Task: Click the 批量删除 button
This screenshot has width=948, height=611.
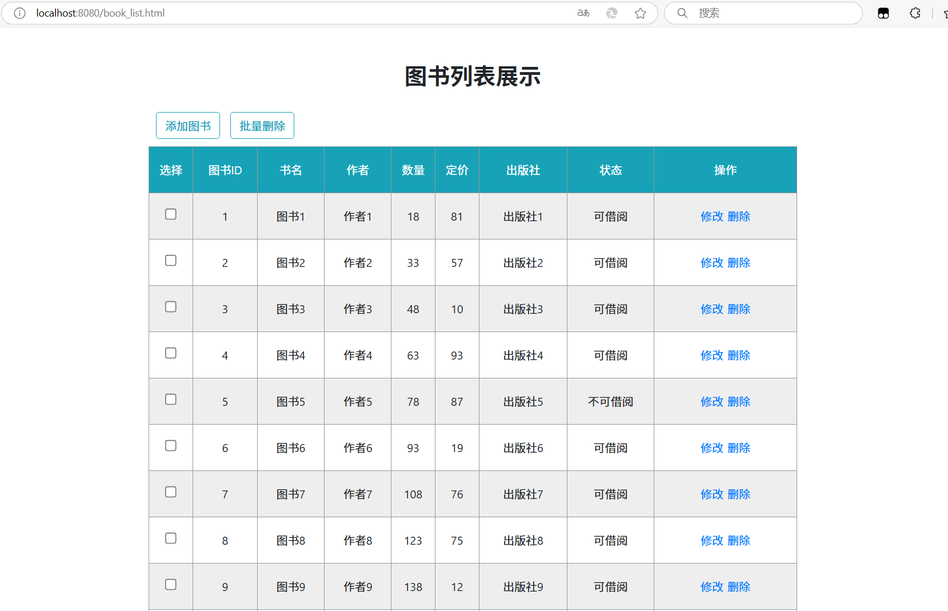Action: point(262,126)
